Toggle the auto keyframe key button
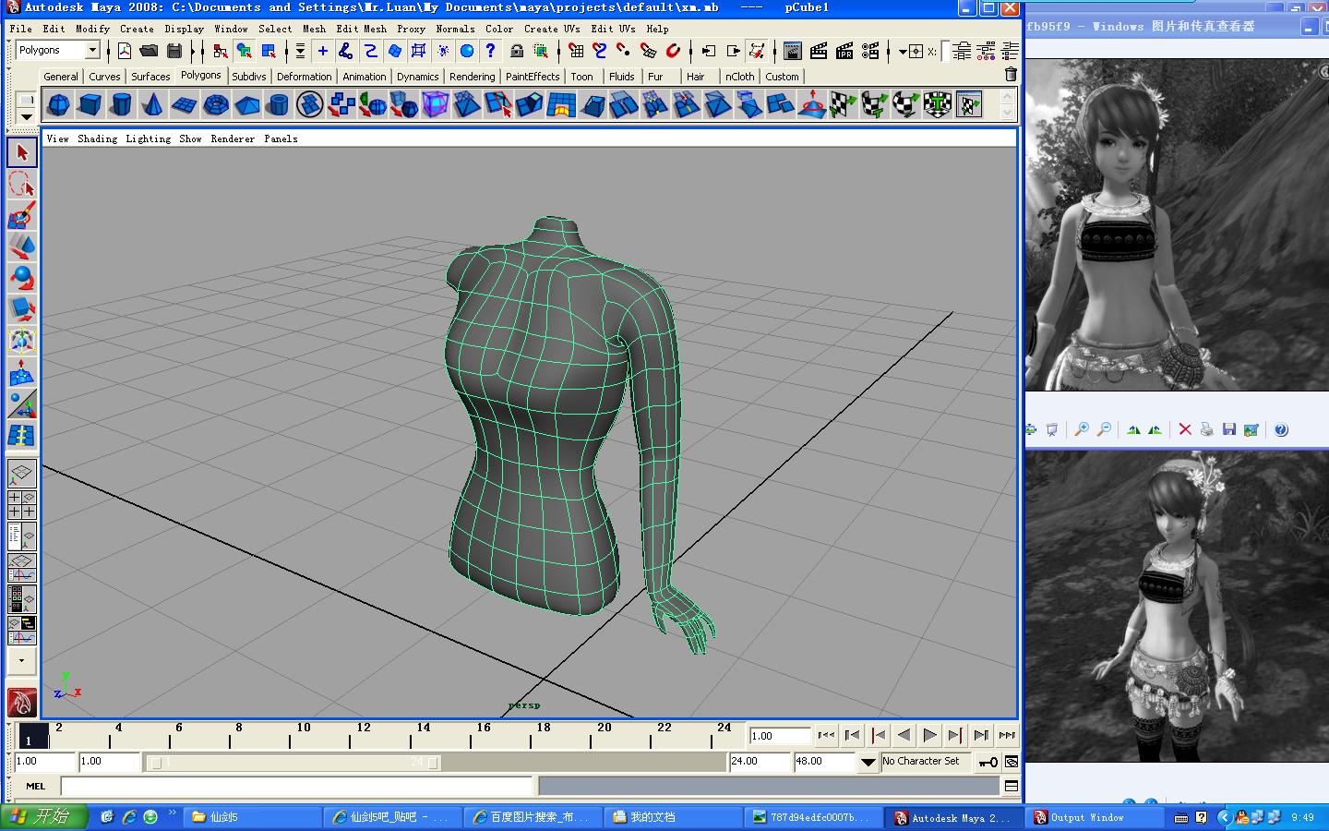Screen dimensions: 1329x831 (x=988, y=762)
